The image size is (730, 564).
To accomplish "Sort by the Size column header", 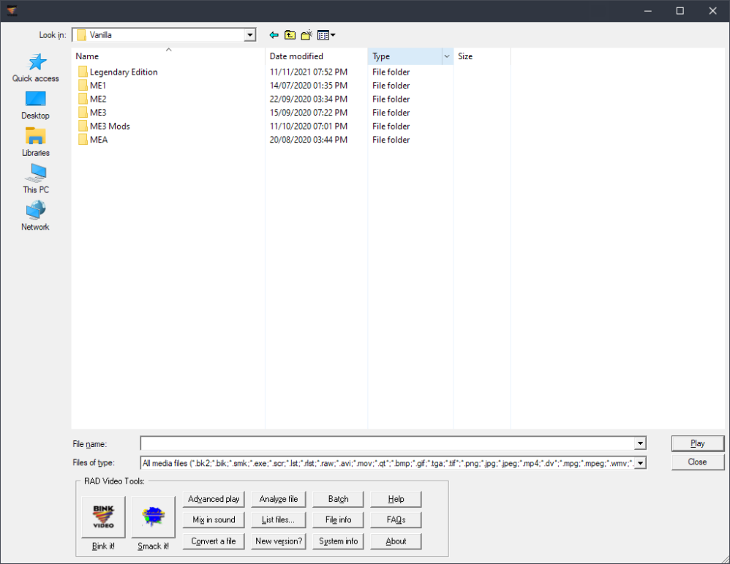I will point(482,56).
